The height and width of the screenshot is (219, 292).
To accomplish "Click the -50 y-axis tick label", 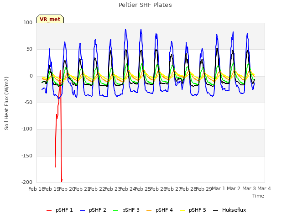I will click(x=28, y=102).
